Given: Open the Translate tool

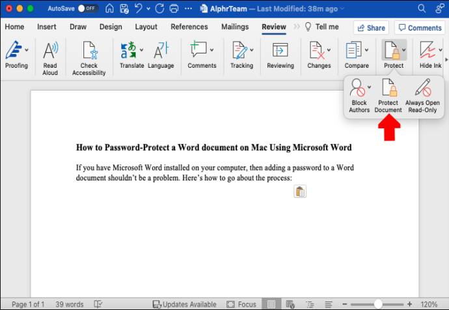Looking at the screenshot, I should pos(128,50).
